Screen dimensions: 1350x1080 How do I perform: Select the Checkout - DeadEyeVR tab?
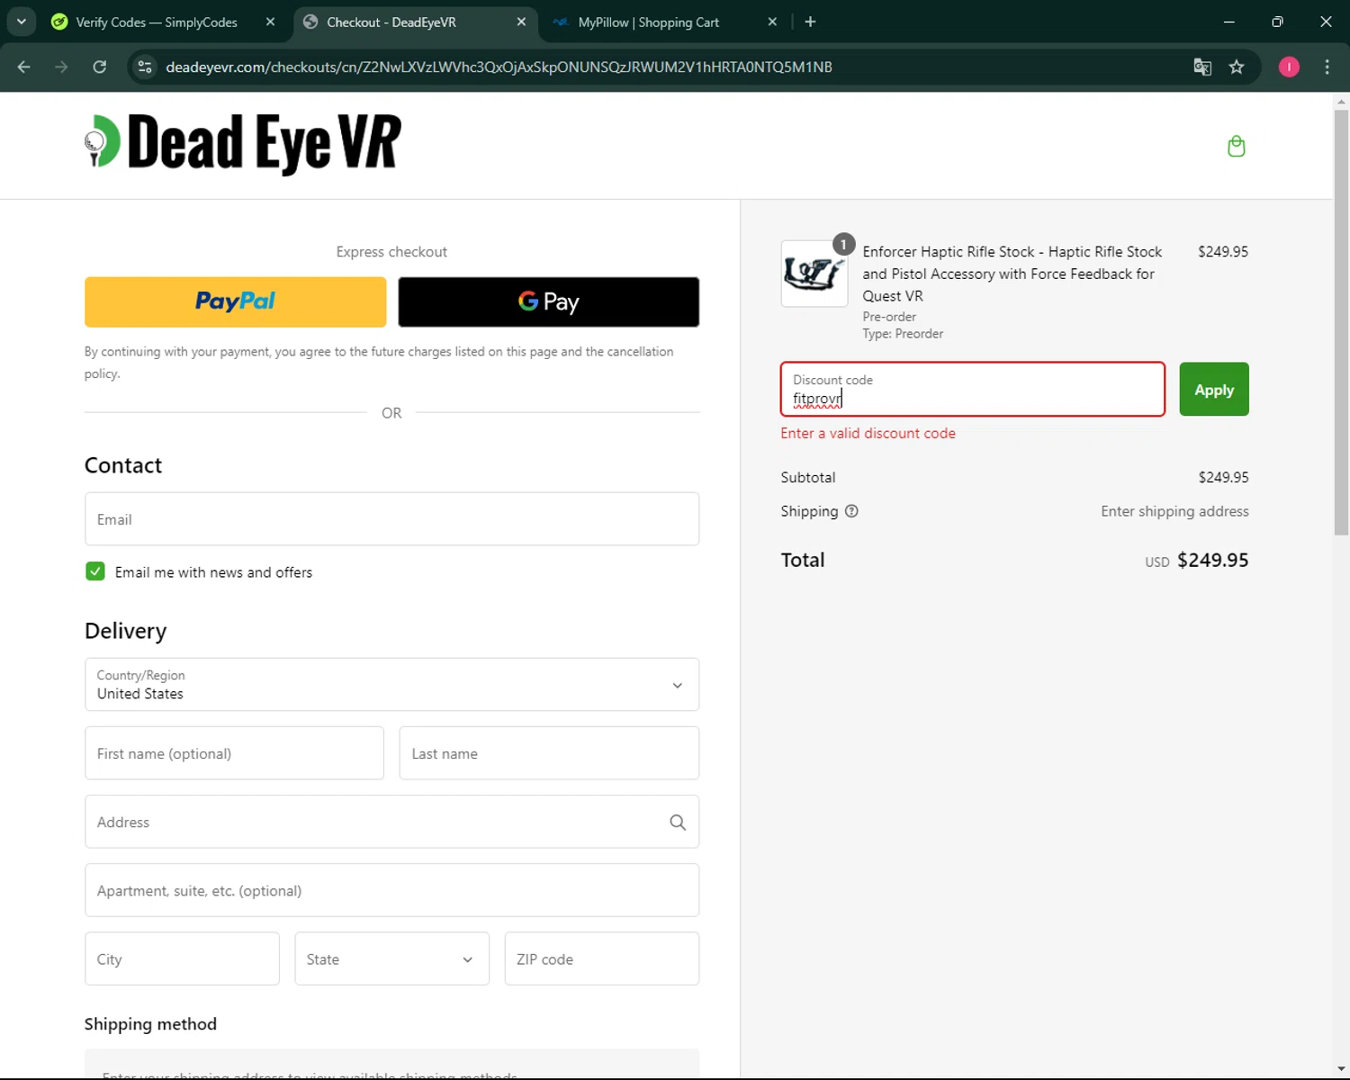[x=391, y=22]
